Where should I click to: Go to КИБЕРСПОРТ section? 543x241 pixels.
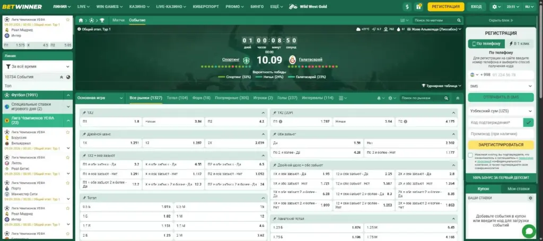(x=206, y=6)
